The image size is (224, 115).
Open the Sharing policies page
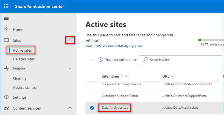click(19, 79)
